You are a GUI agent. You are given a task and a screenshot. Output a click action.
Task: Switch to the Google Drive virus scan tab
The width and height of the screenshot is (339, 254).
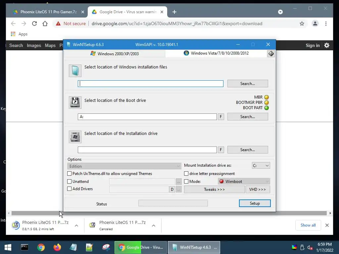coord(127,12)
